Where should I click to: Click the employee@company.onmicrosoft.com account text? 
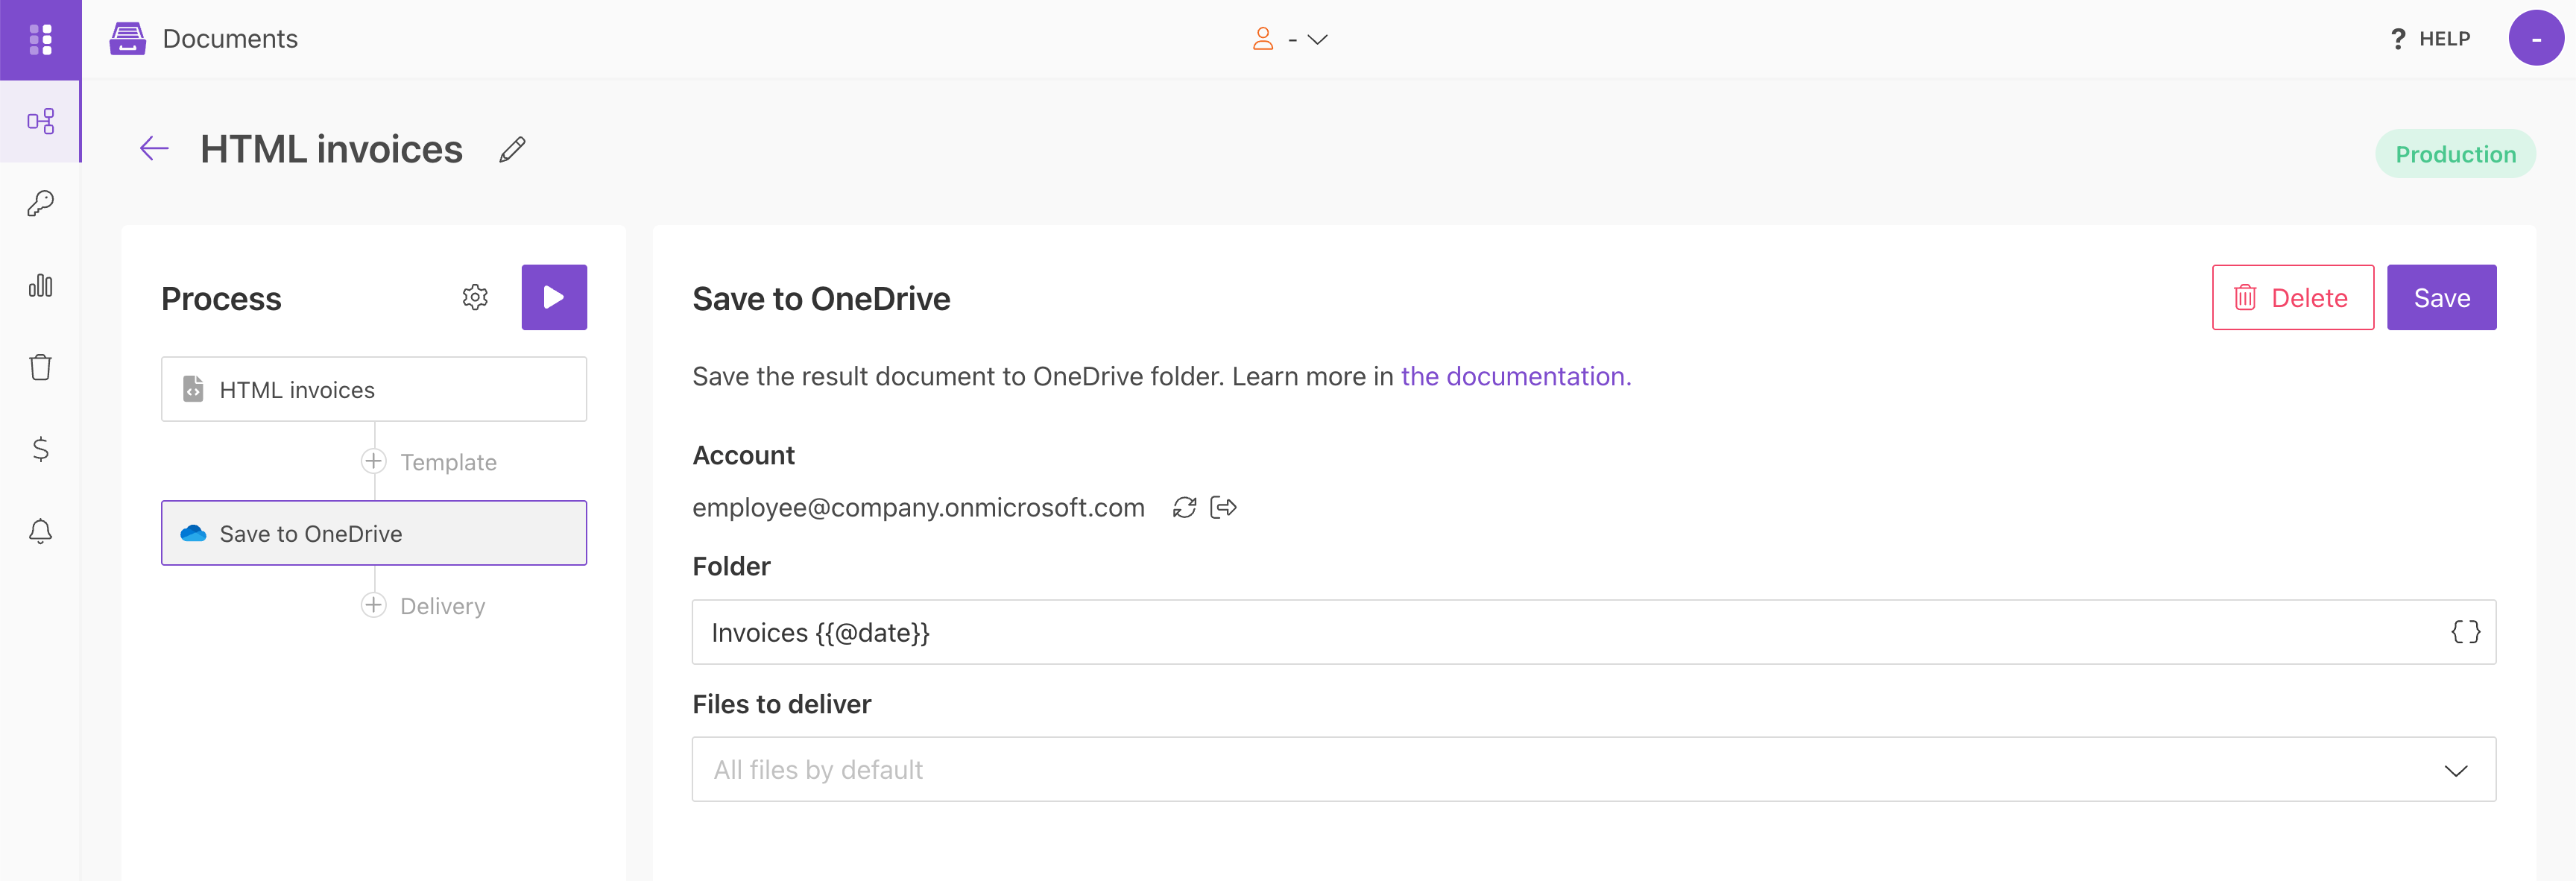[x=918, y=508]
